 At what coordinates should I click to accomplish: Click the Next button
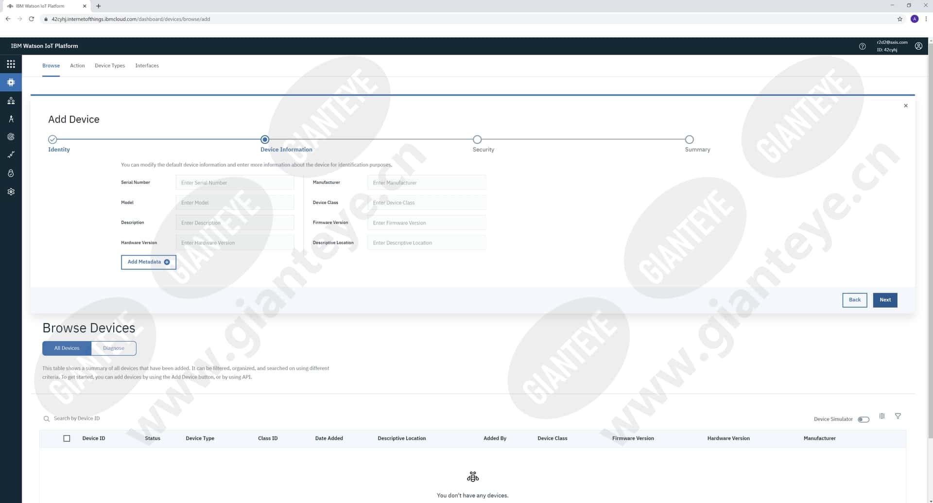885,300
